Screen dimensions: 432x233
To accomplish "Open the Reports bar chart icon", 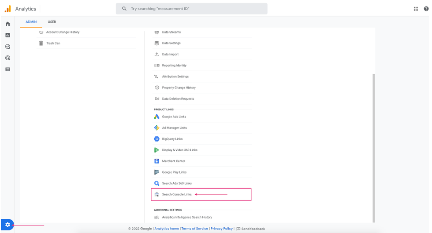I will coord(7,35).
